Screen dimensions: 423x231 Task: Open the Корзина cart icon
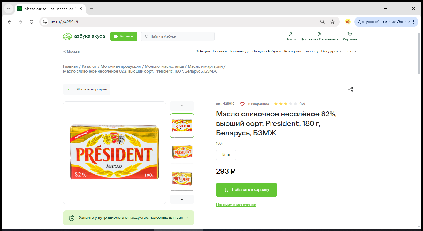click(x=350, y=34)
